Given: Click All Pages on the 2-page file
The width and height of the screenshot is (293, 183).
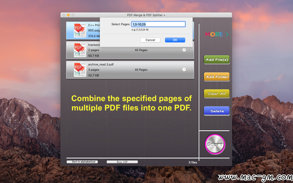Looking at the screenshot, I should 141,50.
